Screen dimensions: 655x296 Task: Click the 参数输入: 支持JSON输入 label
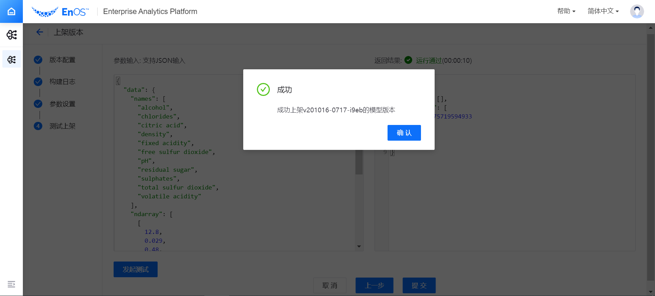149,60
